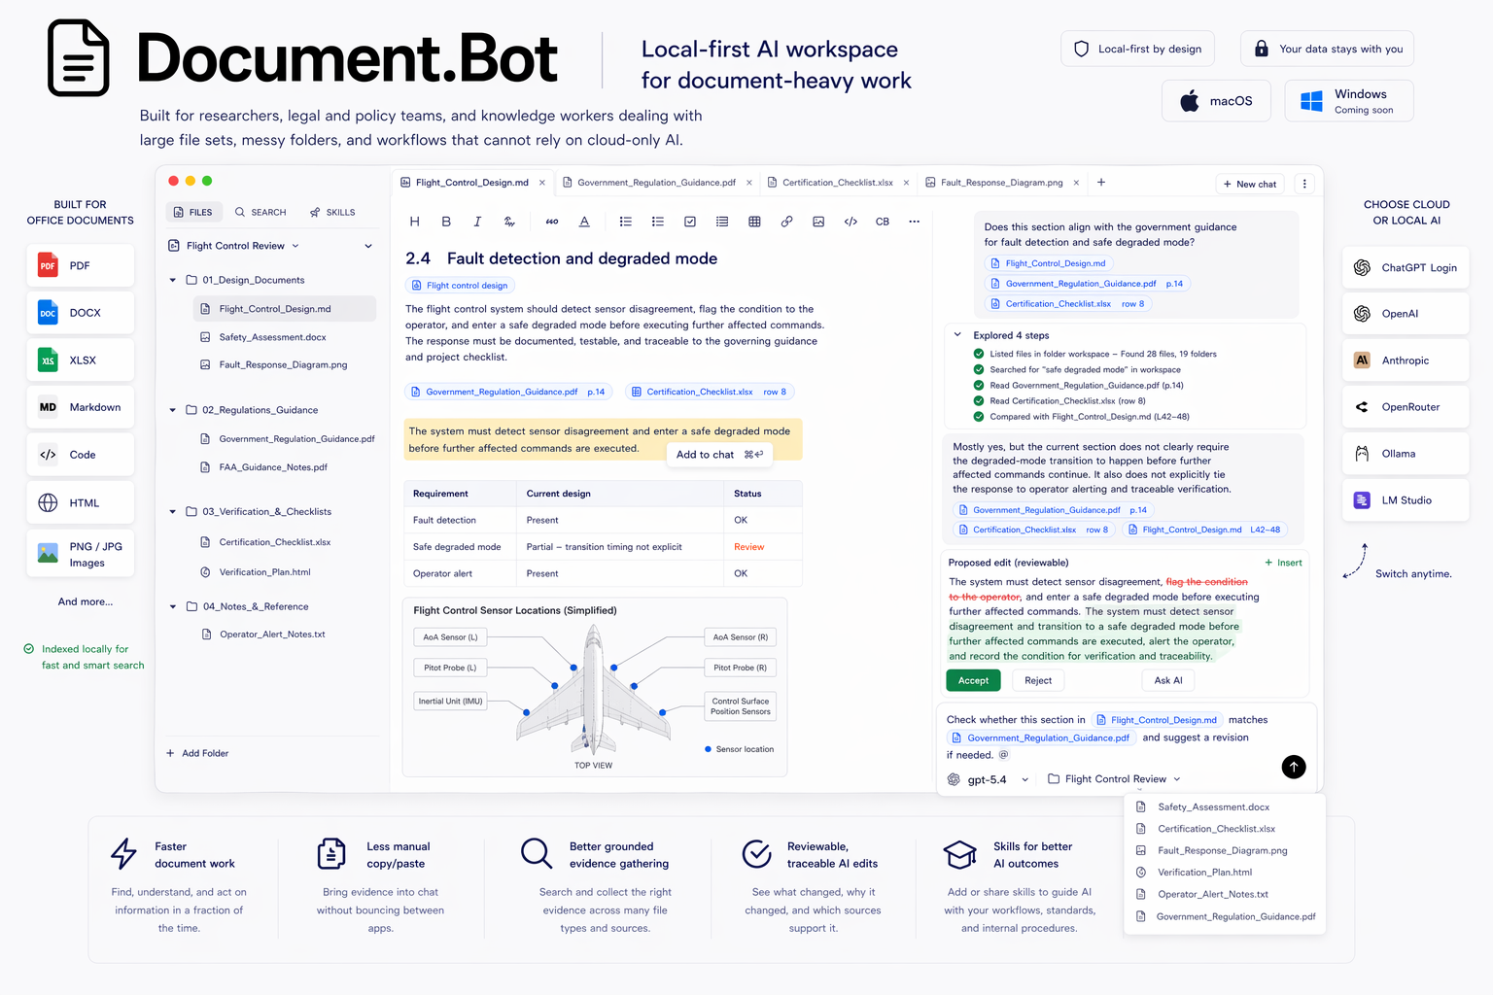Start a New chat
Image resolution: width=1493 pixels, height=995 pixels.
(1250, 184)
